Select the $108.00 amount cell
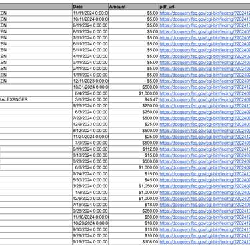The height and width of the screenshot is (250, 250). (x=134, y=242)
